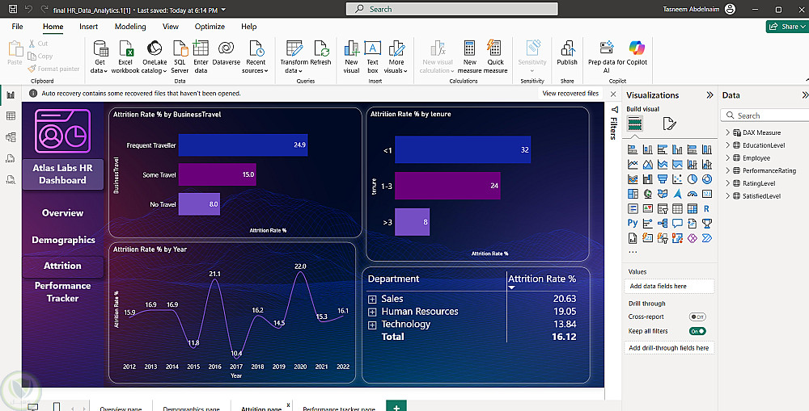The image size is (809, 411).
Task: Click Demographics dashboard navigation button
Action: [x=63, y=240]
